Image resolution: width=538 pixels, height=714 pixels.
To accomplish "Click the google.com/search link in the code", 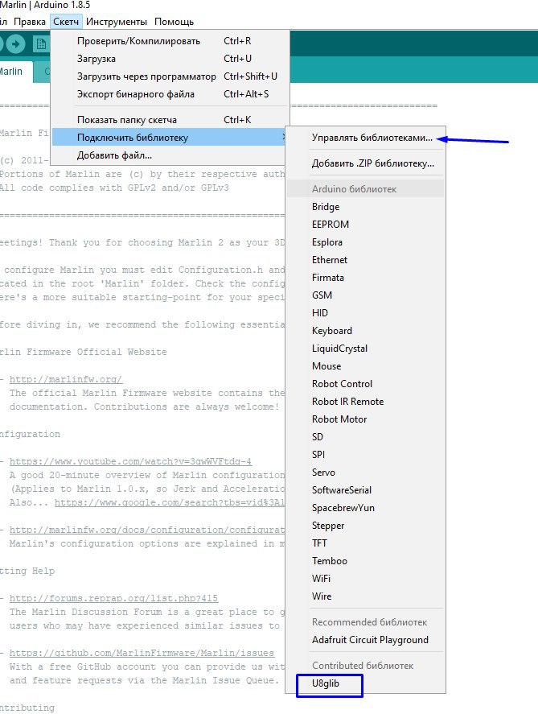I will 170,502.
